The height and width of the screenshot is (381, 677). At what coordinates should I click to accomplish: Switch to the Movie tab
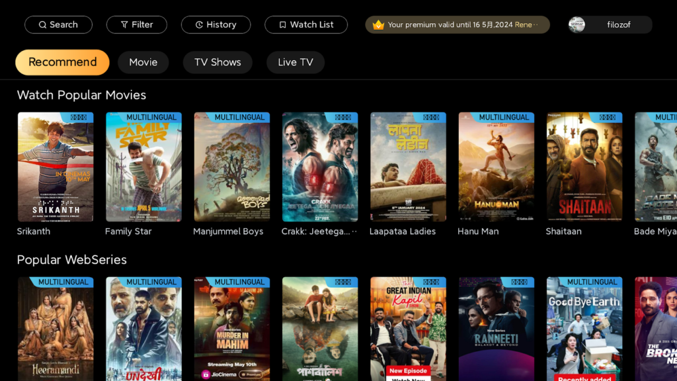pyautogui.click(x=143, y=62)
